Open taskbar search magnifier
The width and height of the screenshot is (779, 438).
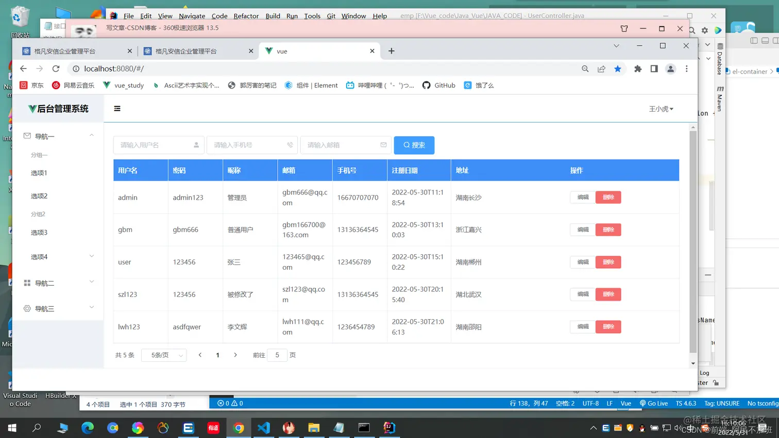pos(37,428)
